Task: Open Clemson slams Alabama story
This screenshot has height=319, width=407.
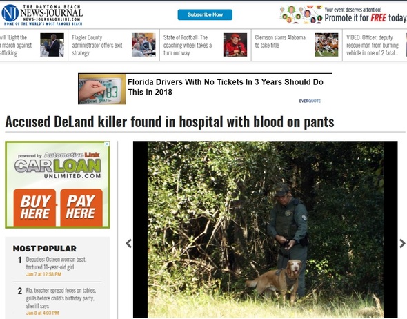Action: pos(280,41)
